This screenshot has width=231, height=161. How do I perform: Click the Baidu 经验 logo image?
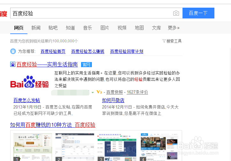(x=29, y=82)
